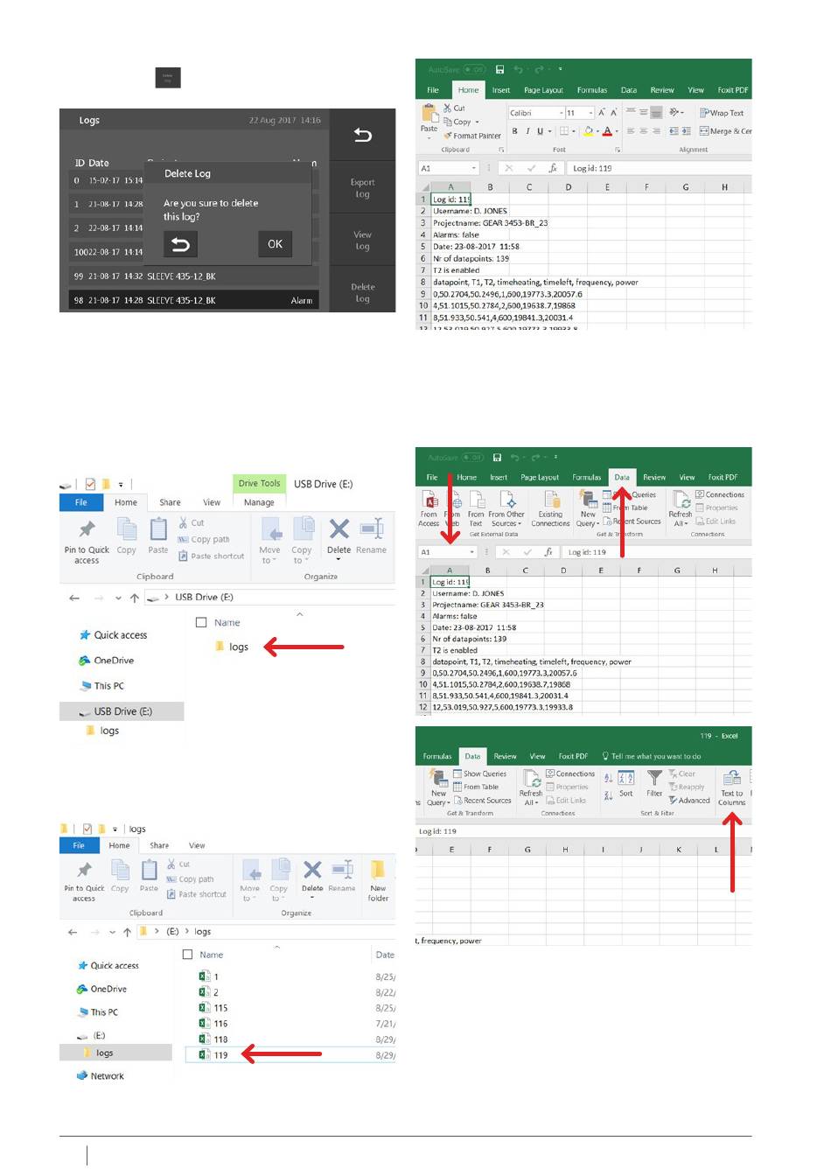The width and height of the screenshot is (831, 1176).
Task: Click Rename in USB Drive Explorer ribbon
Action: pyautogui.click(x=371, y=536)
